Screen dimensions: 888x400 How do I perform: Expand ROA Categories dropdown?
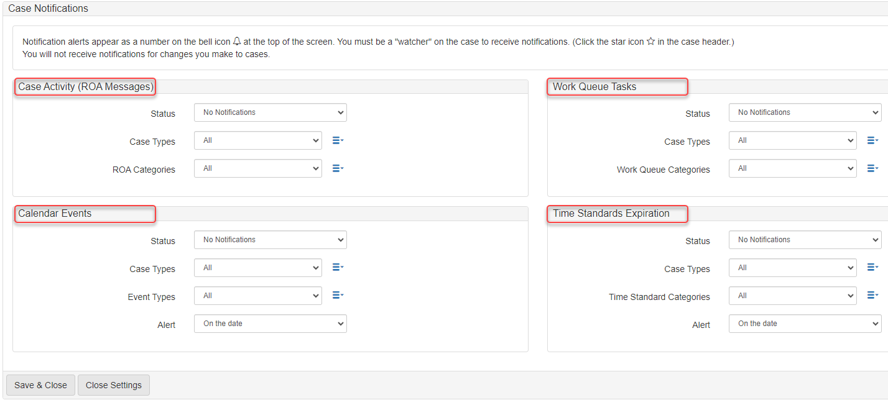[257, 168]
